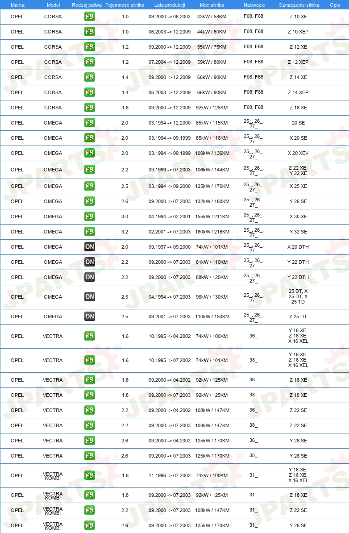Click the 09.1997 -> 09.2000 dates cell

pyautogui.click(x=170, y=247)
